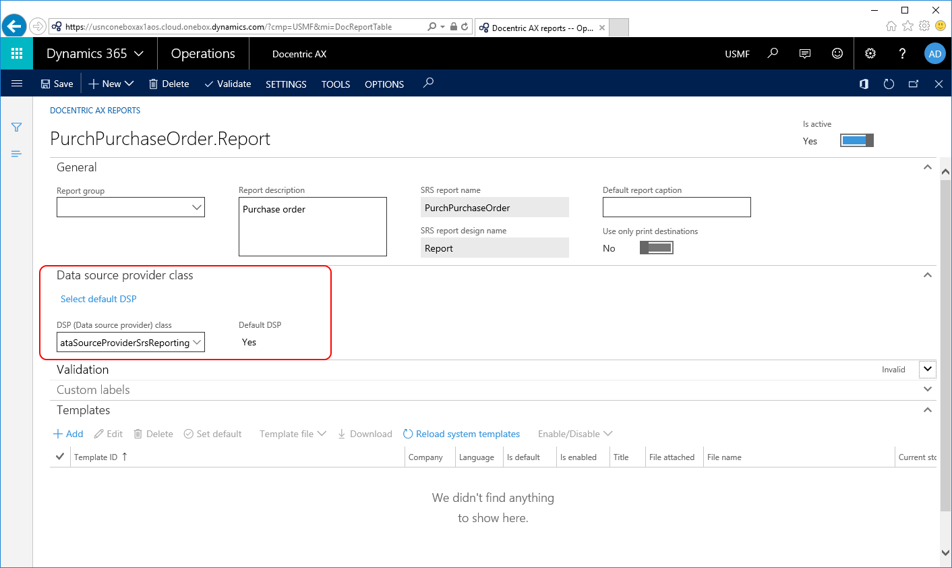Collapse the General section chevron
This screenshot has height=568, width=952.
point(928,167)
